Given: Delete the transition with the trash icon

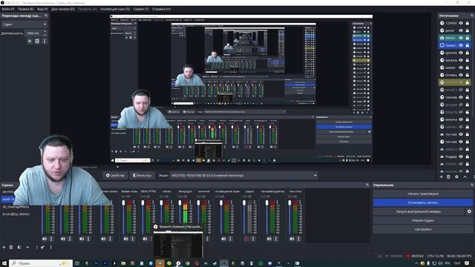Looking at the screenshot, I should (x=37, y=42).
